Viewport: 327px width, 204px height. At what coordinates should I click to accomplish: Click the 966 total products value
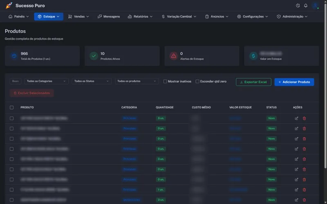pyautogui.click(x=24, y=54)
